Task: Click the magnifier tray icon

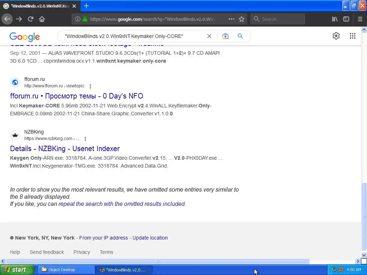Action: point(340,270)
